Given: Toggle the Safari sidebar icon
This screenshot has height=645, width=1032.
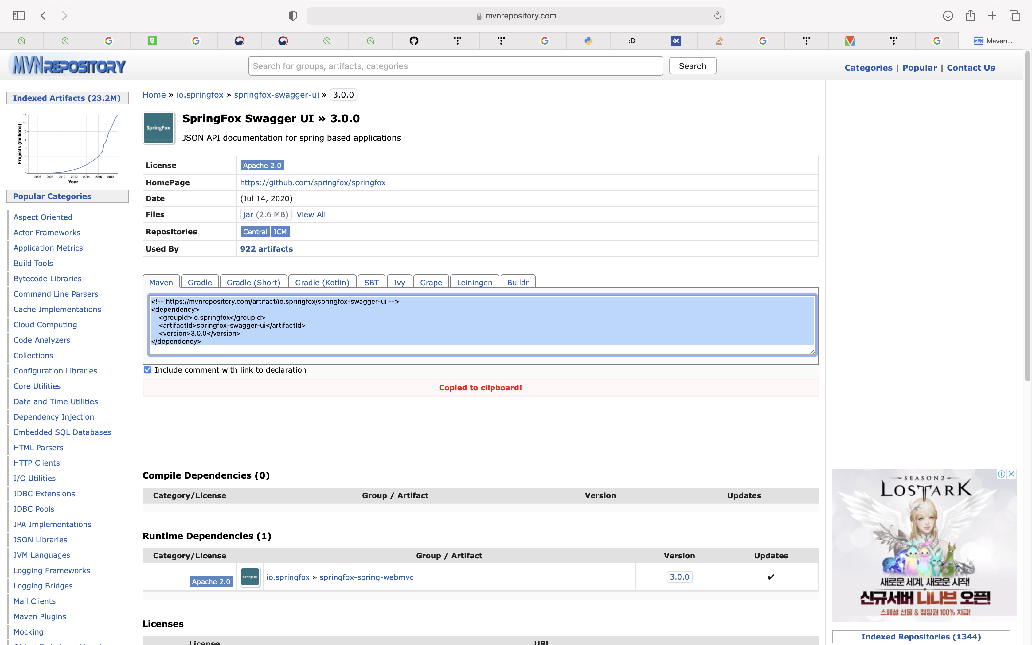Looking at the screenshot, I should tap(19, 16).
